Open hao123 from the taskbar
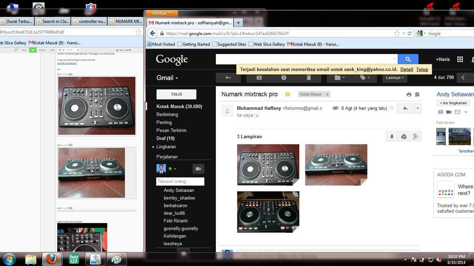This screenshot has height=266, width=474. 74,259
